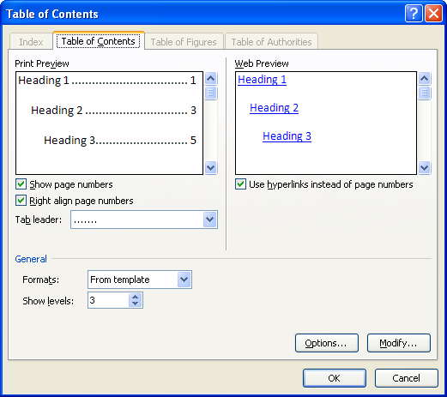The image size is (447, 397).
Task: Click the Options... button
Action: [x=327, y=343]
